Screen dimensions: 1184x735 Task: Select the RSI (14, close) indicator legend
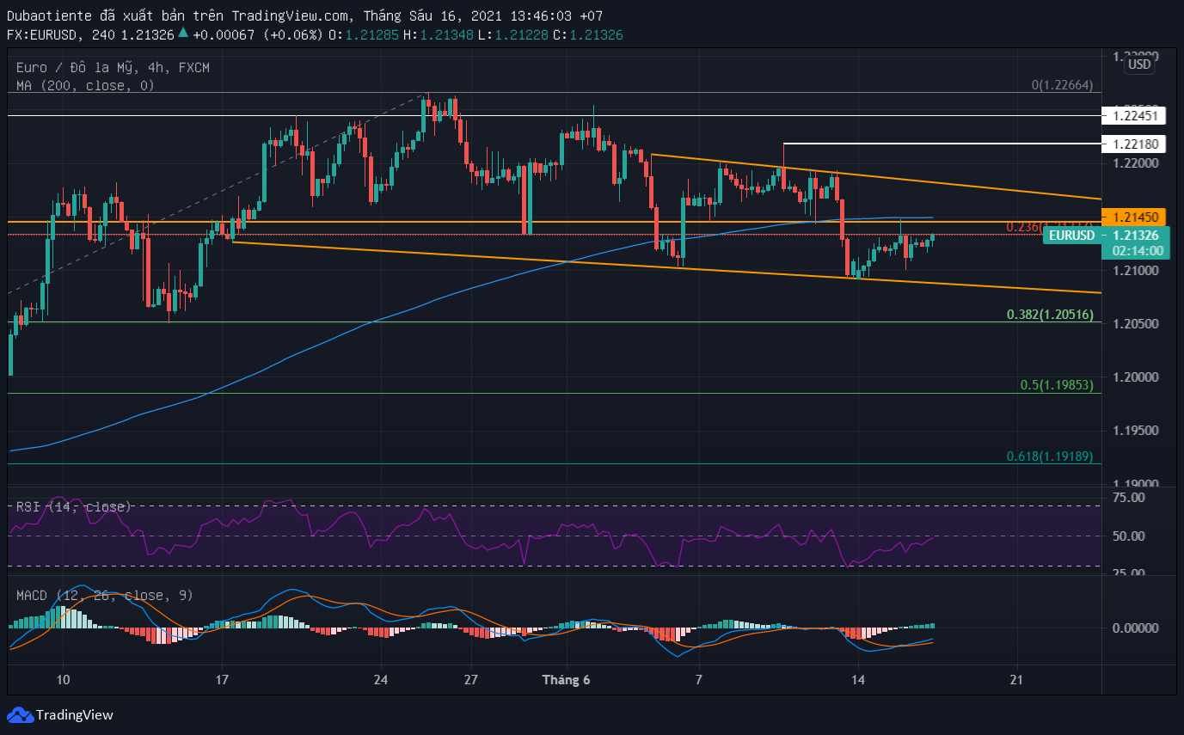coord(73,507)
